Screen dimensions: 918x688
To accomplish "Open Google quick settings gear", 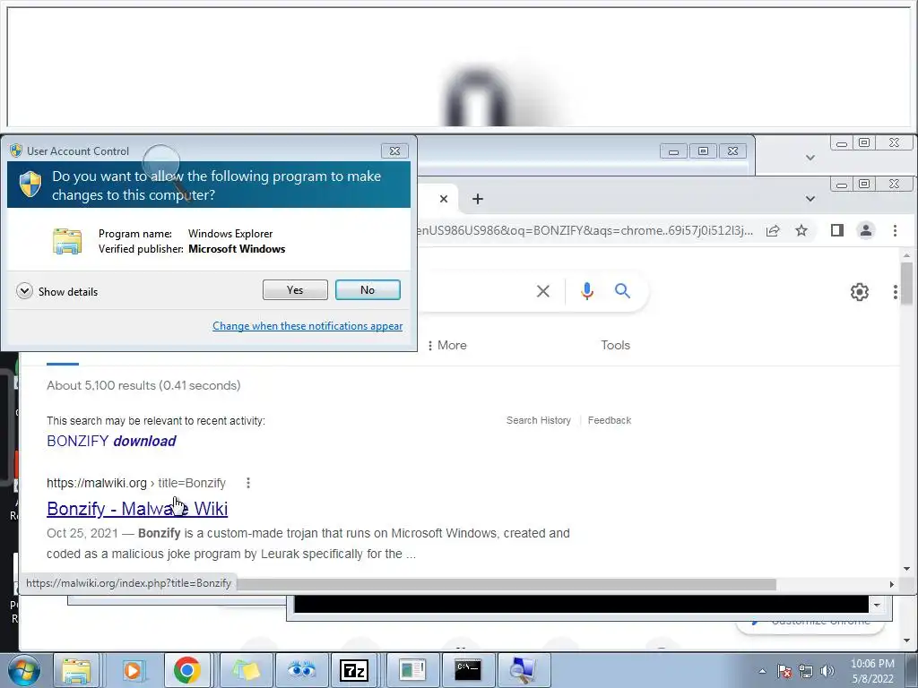I will coord(860,292).
